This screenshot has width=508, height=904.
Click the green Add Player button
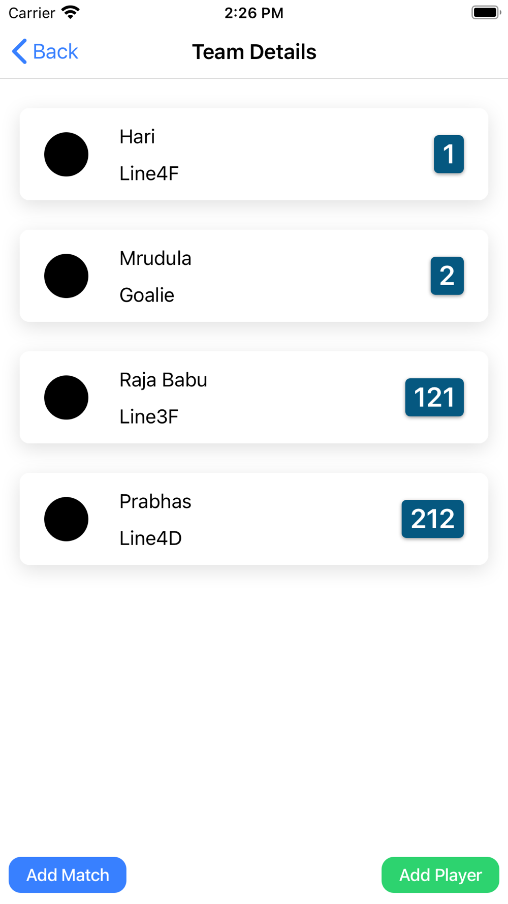pos(440,875)
